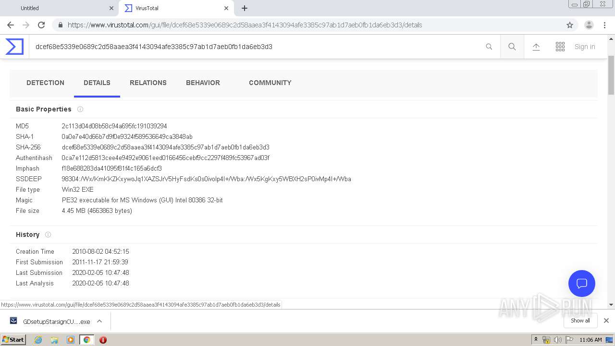Image resolution: width=615 pixels, height=346 pixels.
Task: Close the Untitled tab
Action: click(x=111, y=8)
